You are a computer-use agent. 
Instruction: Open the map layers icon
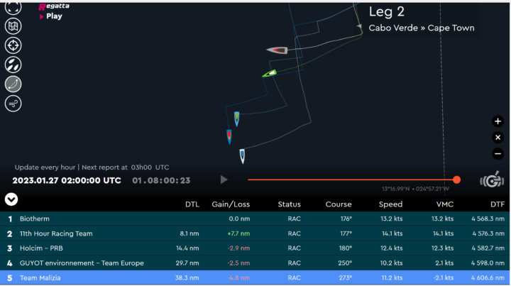click(x=13, y=26)
